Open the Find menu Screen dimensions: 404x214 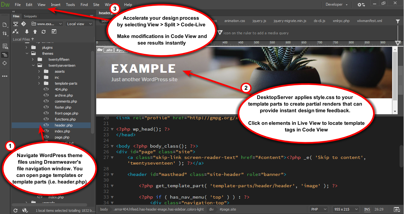pos(84,5)
